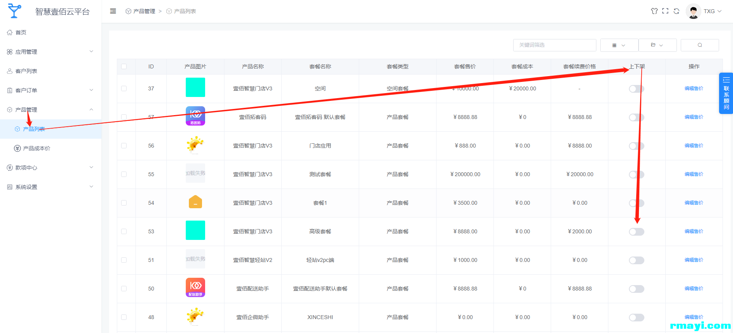This screenshot has width=733, height=333.
Task: Toggle 上下架 switch for ID 56
Action: [637, 146]
